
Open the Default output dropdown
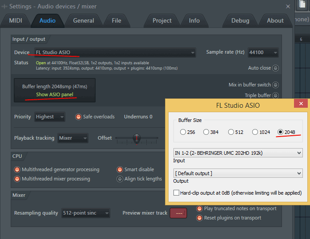pos(238,173)
